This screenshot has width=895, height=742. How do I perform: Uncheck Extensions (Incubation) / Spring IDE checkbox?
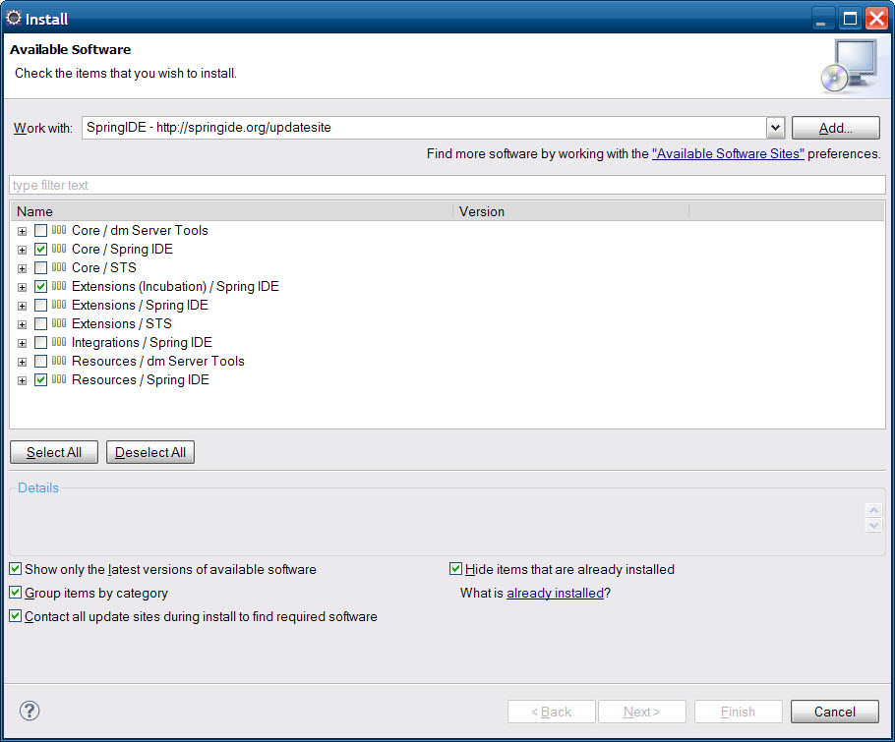pos(40,286)
